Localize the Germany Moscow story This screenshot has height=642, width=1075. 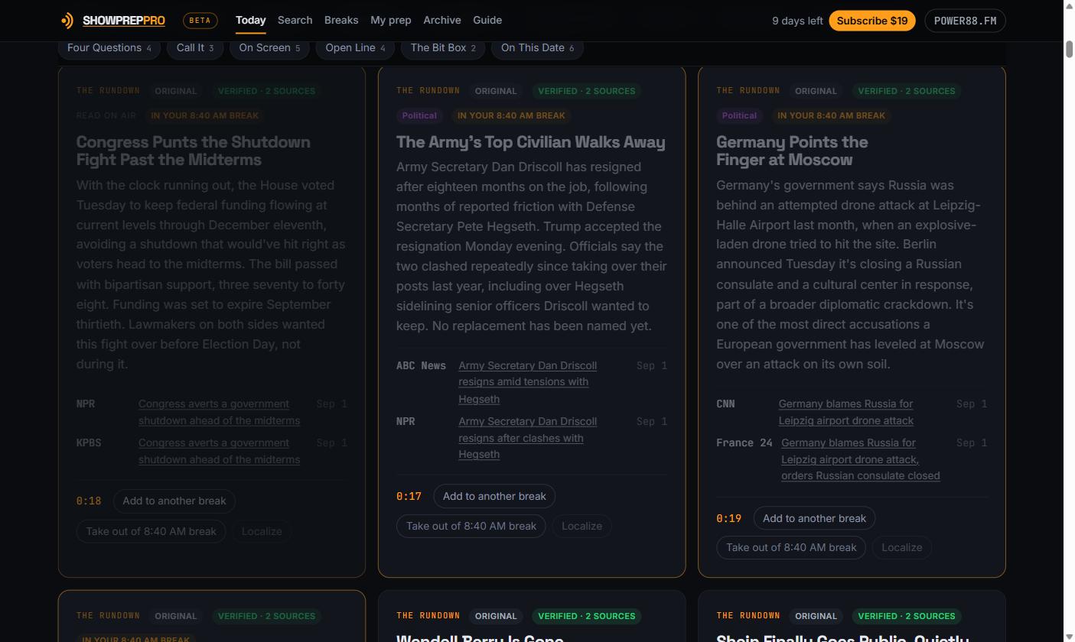pyautogui.click(x=901, y=547)
